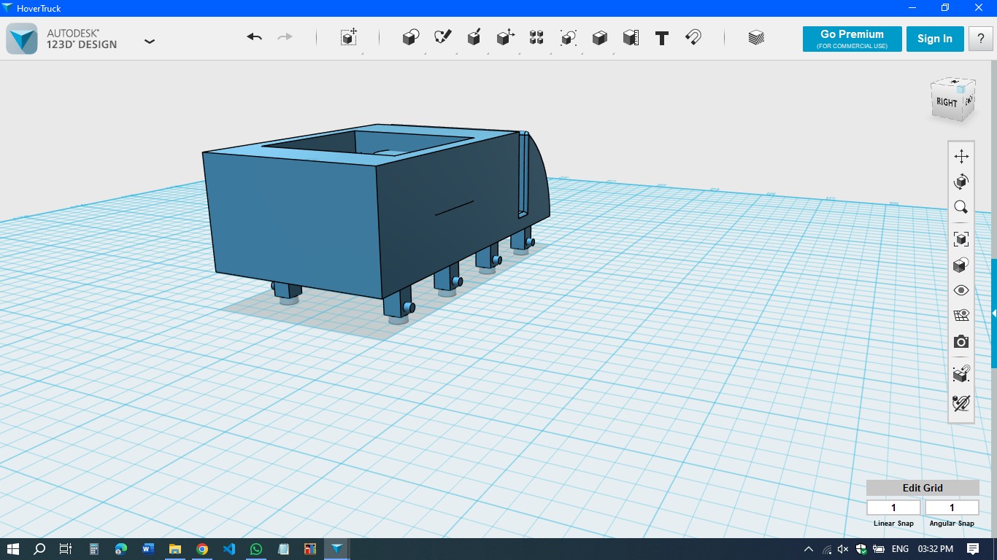Image resolution: width=997 pixels, height=560 pixels.
Task: Open the Materials panel
Action: (x=756, y=37)
